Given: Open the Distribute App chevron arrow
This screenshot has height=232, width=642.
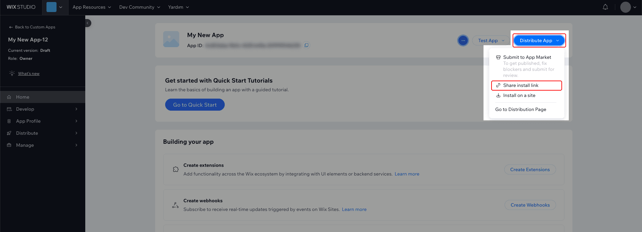Looking at the screenshot, I should 557,40.
